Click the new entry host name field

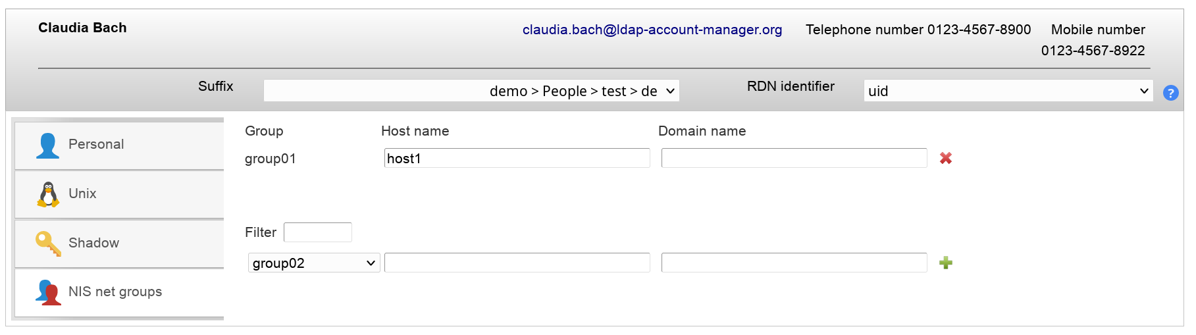[517, 263]
